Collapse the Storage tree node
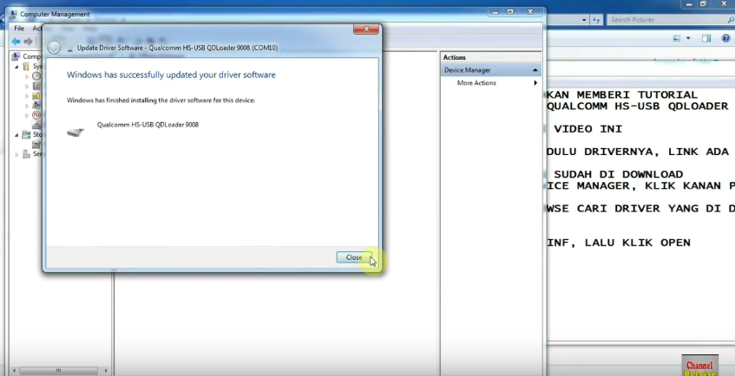This screenshot has width=735, height=376. click(x=16, y=135)
